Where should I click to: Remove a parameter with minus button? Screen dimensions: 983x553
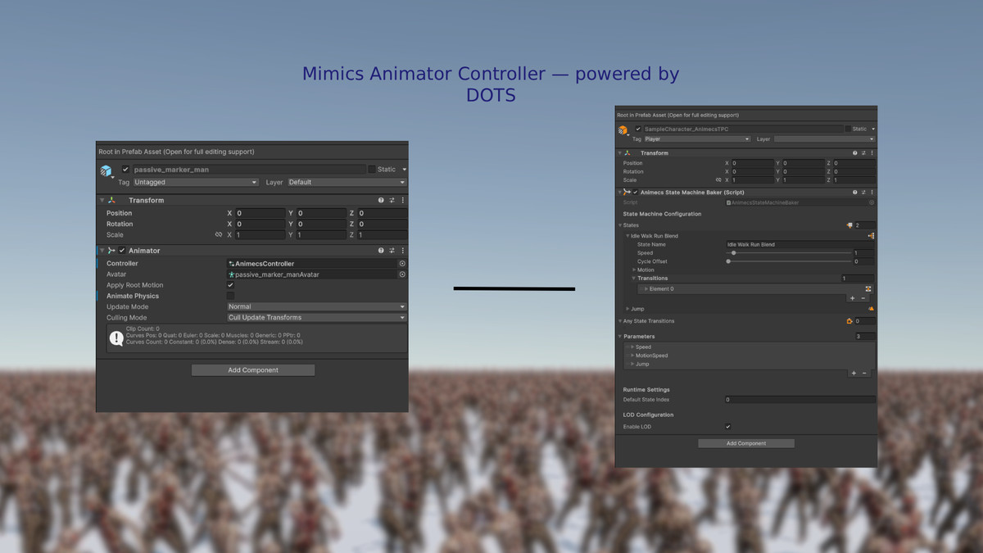(x=863, y=373)
